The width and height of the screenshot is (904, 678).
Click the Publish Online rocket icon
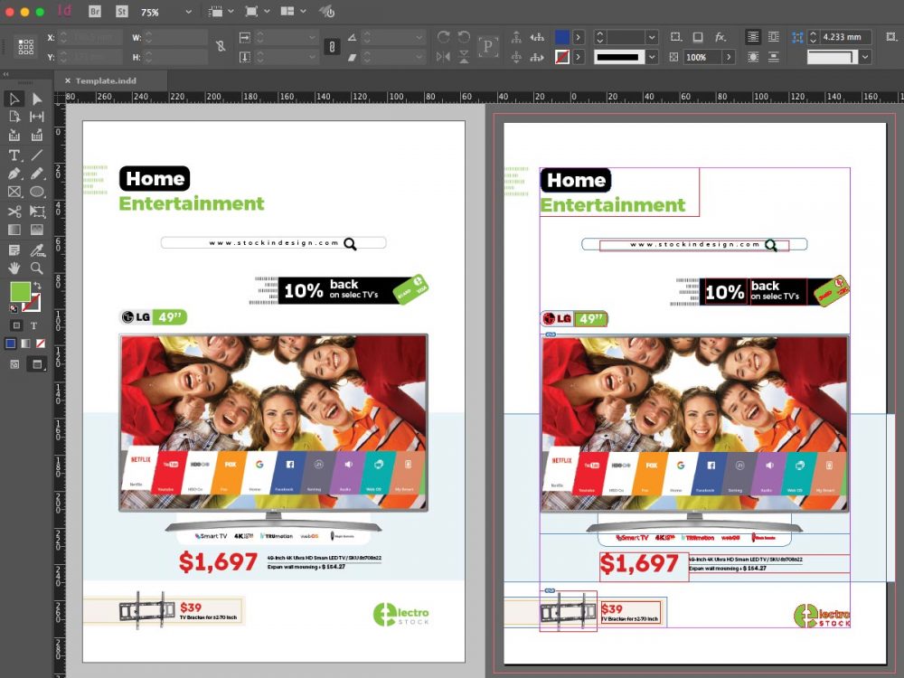click(327, 11)
